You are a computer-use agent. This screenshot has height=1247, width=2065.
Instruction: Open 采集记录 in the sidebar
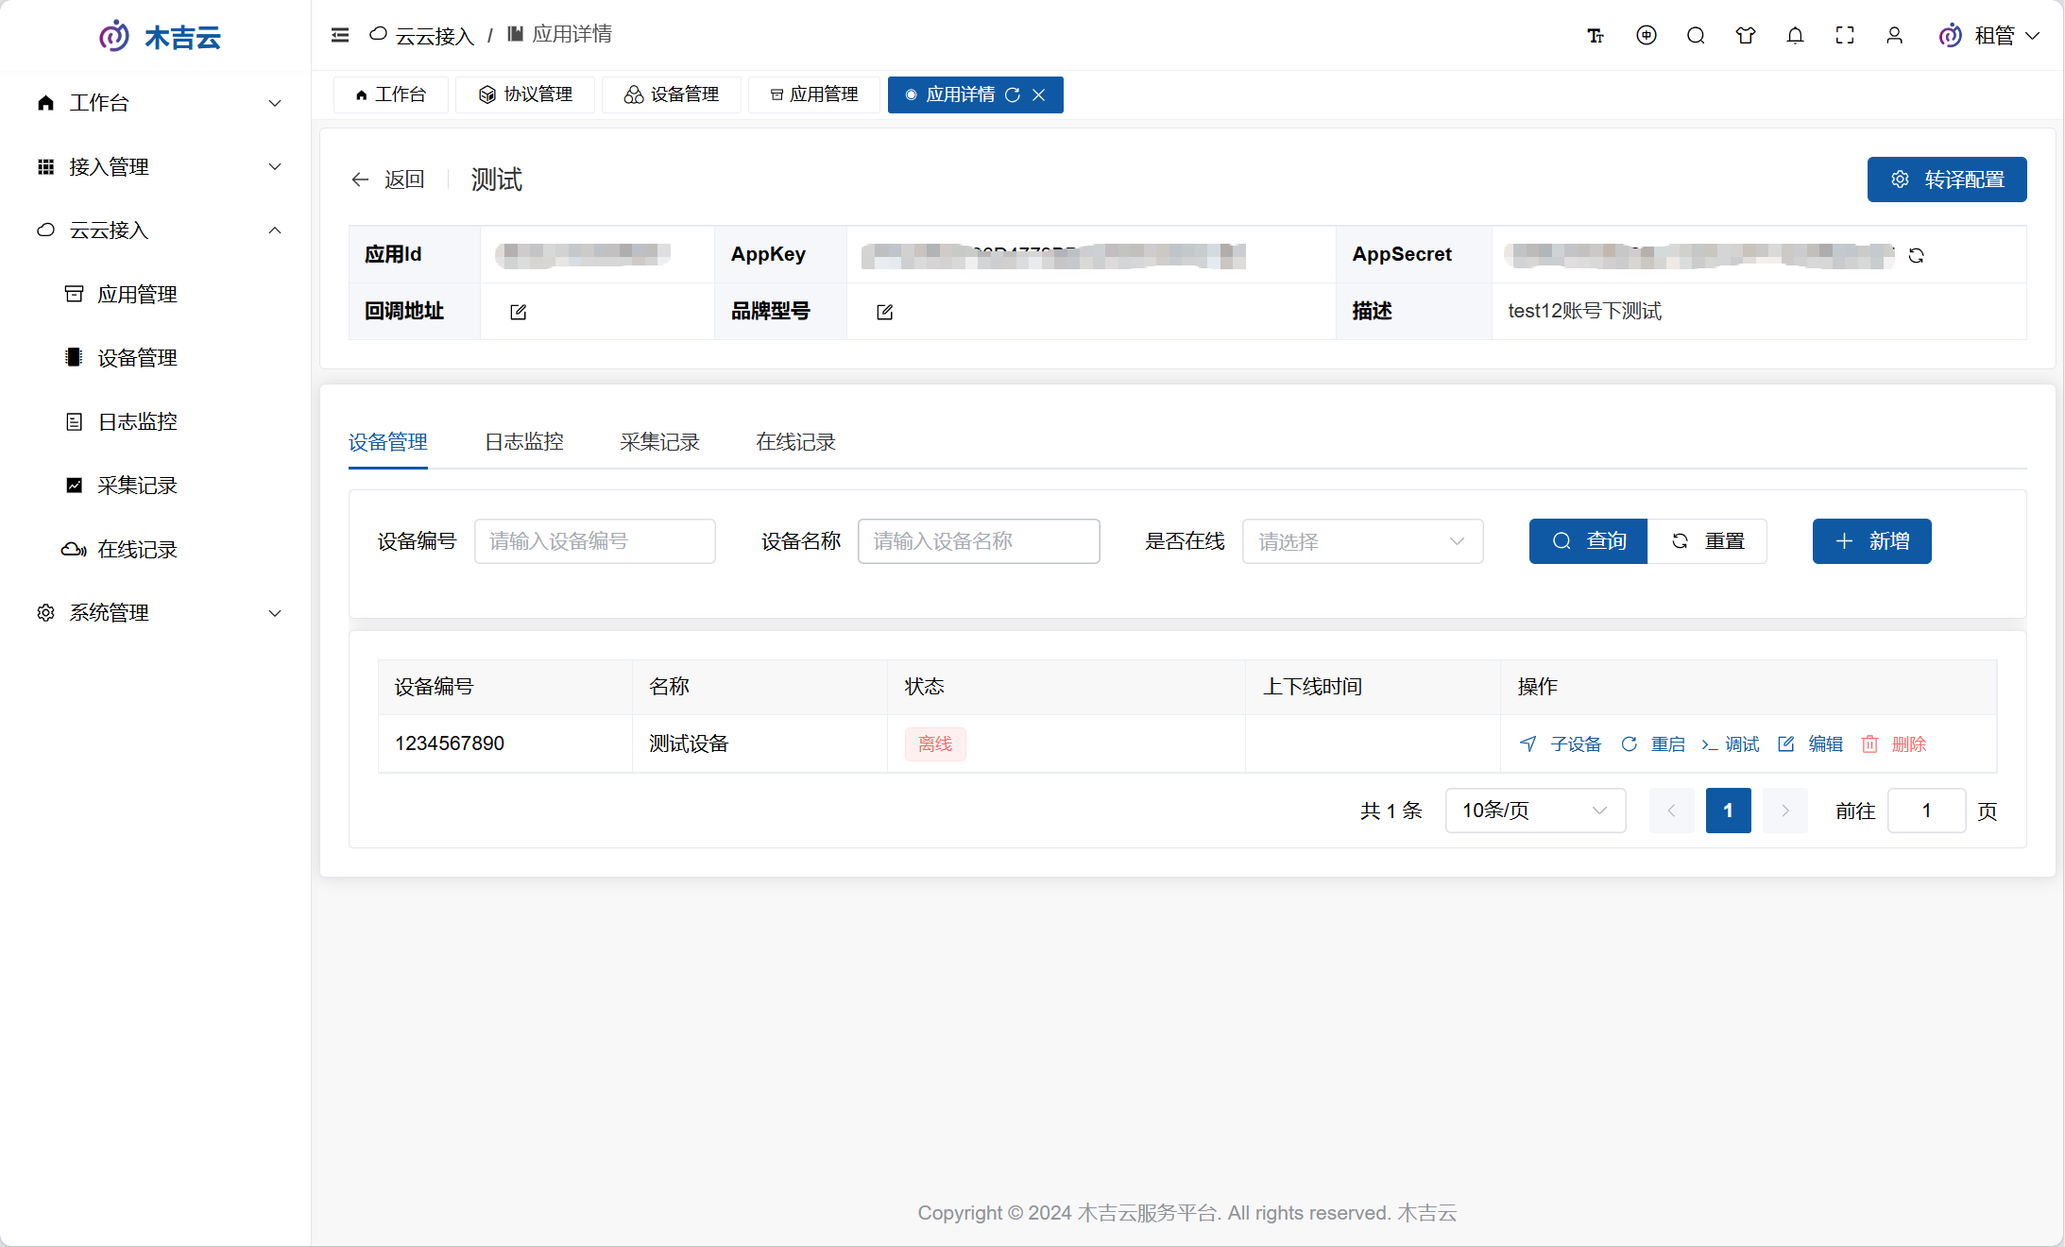(137, 486)
